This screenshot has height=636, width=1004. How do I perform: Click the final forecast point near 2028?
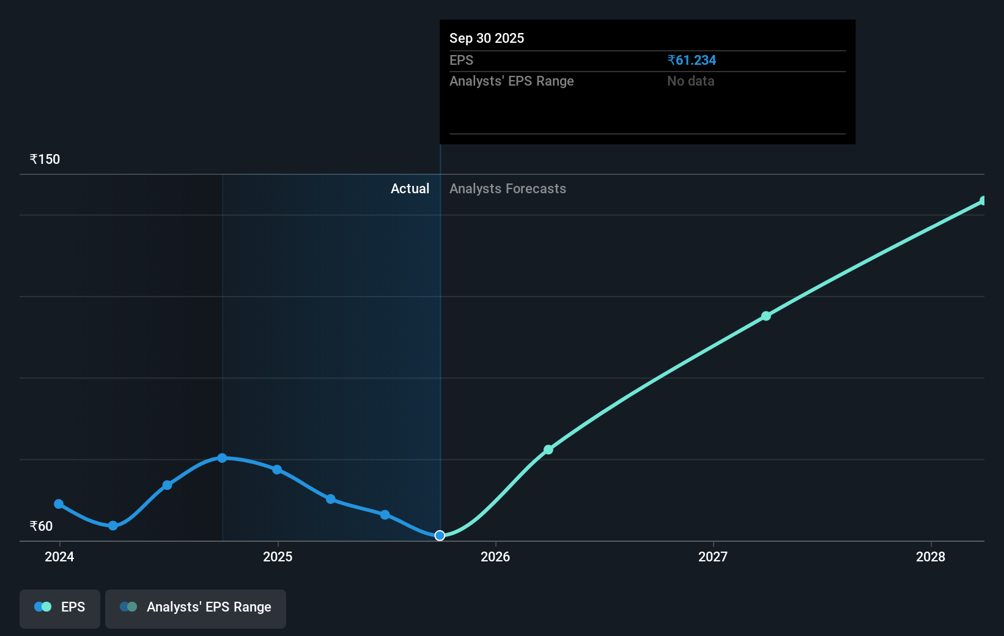point(983,201)
